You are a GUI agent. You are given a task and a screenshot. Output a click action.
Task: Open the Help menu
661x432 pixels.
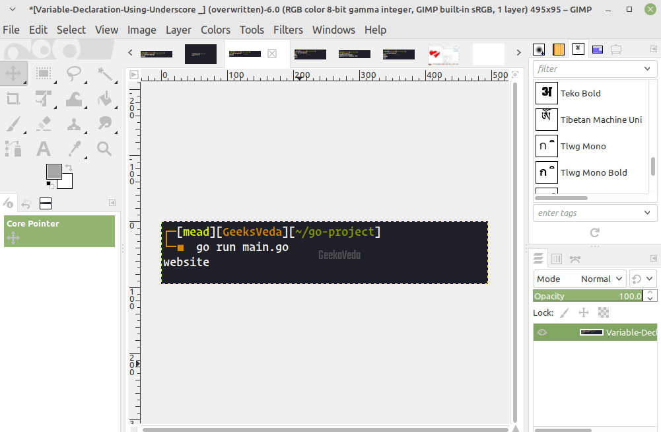pyautogui.click(x=375, y=30)
